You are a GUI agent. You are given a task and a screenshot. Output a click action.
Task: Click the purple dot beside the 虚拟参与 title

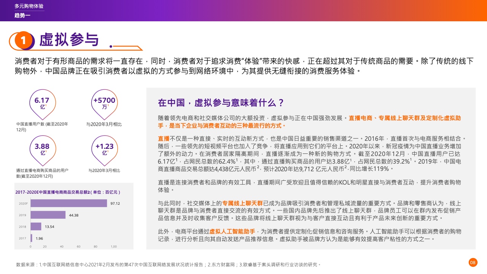pos(111,46)
